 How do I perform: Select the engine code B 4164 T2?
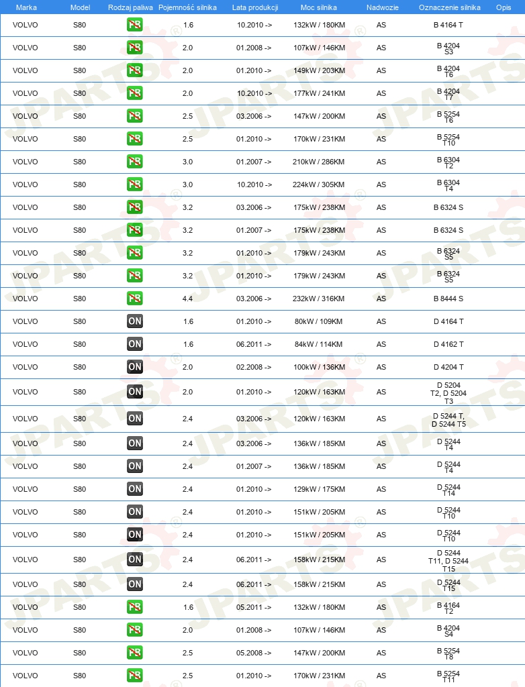click(x=448, y=608)
